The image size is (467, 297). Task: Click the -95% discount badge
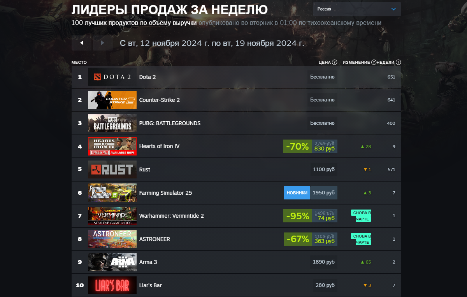tap(297, 216)
